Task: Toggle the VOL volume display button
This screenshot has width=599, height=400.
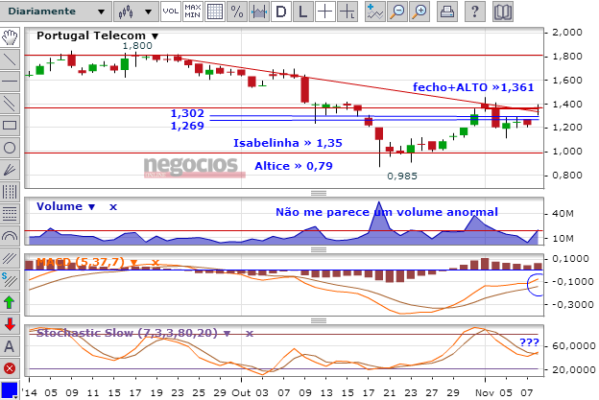Action: coord(170,12)
